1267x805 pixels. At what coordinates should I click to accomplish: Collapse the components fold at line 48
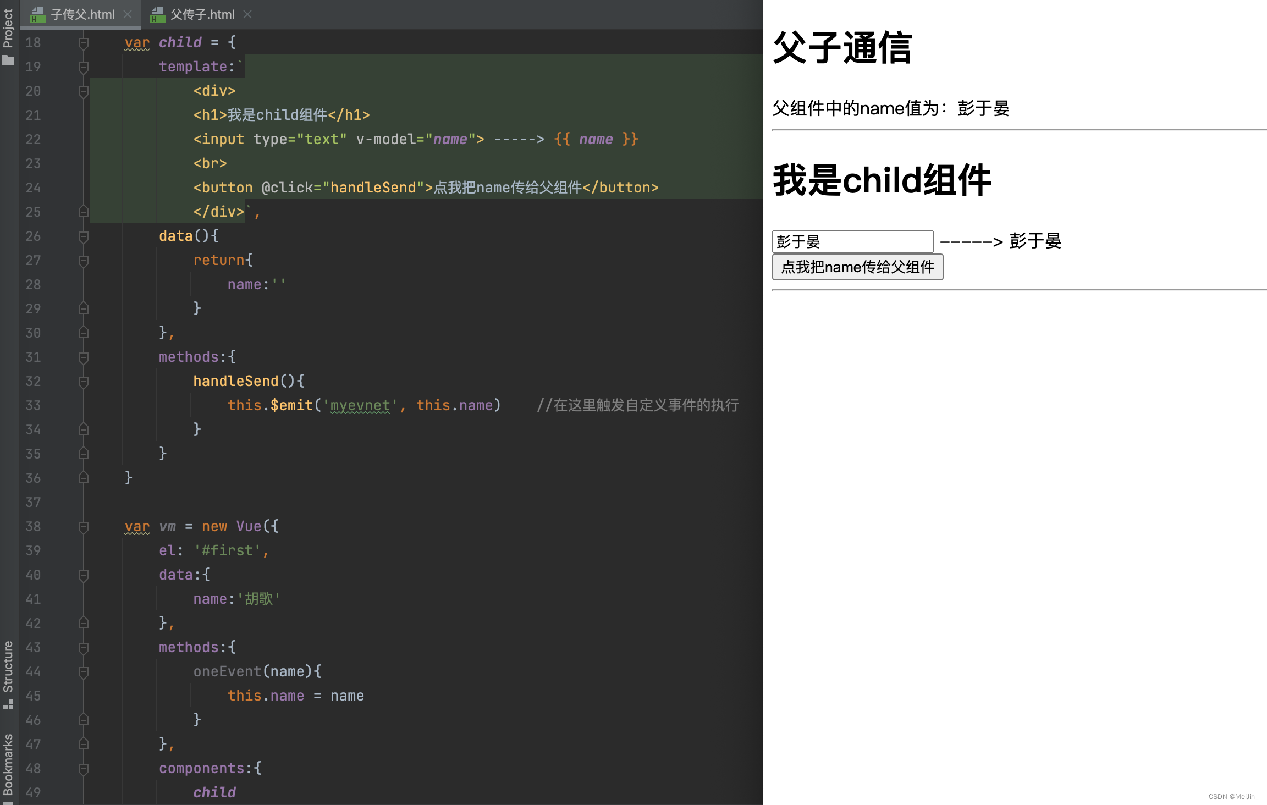click(x=84, y=769)
